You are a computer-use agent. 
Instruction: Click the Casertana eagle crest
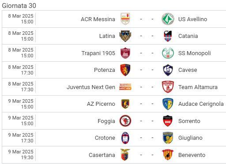(x=125, y=155)
